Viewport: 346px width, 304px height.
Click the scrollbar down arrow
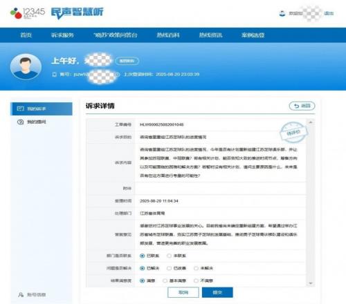pyautogui.click(x=311, y=283)
